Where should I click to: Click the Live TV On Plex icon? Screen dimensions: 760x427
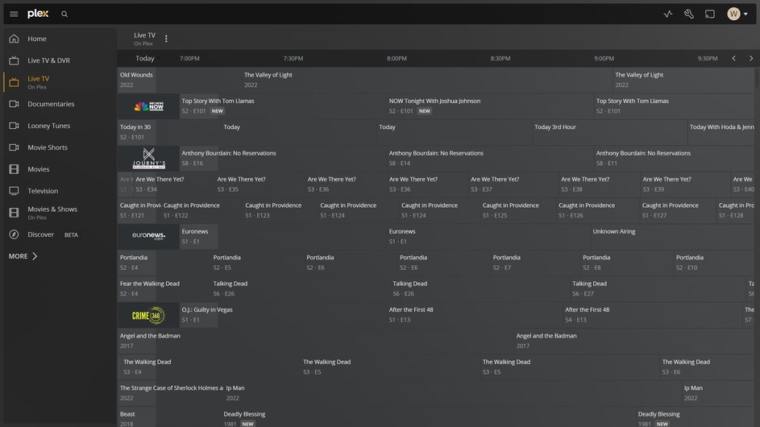click(14, 82)
